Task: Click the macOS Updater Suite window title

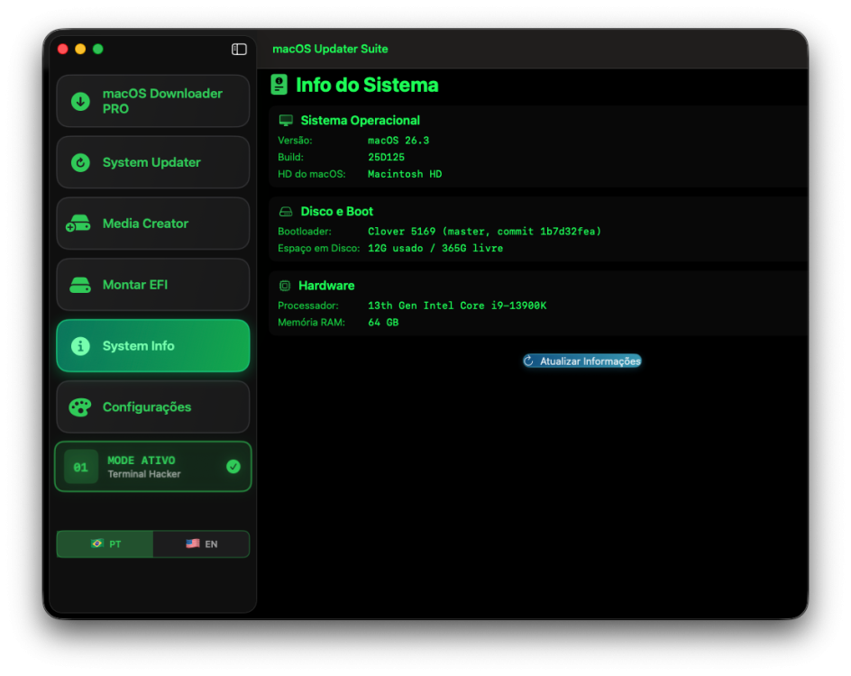Action: [330, 49]
